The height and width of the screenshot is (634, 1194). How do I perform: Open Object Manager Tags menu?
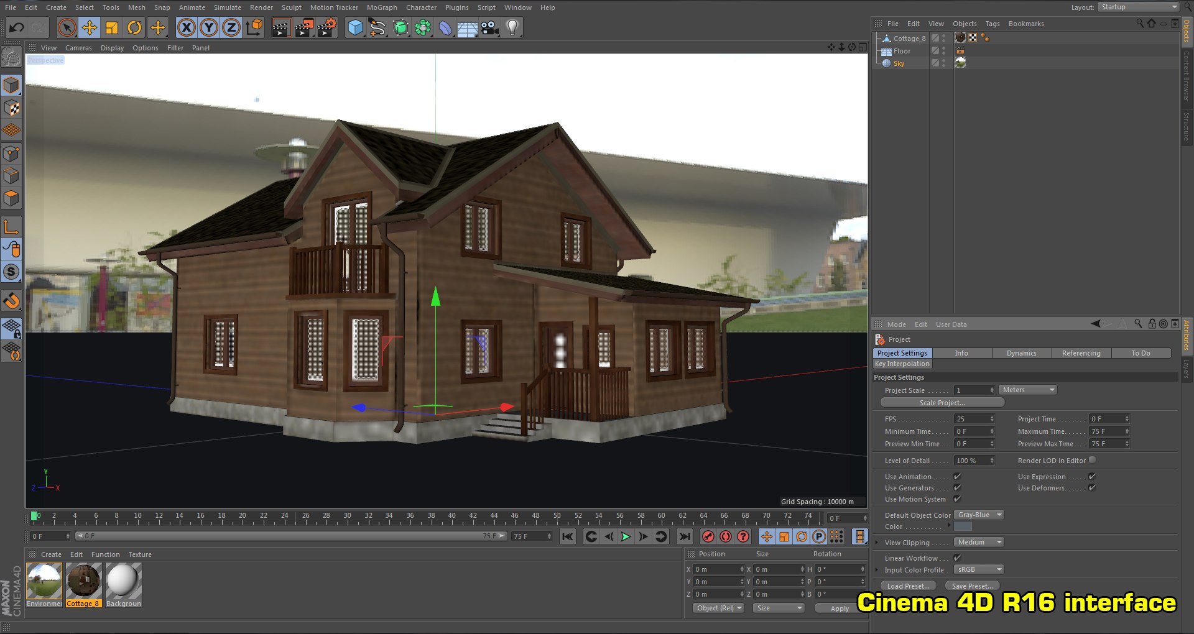coord(993,24)
